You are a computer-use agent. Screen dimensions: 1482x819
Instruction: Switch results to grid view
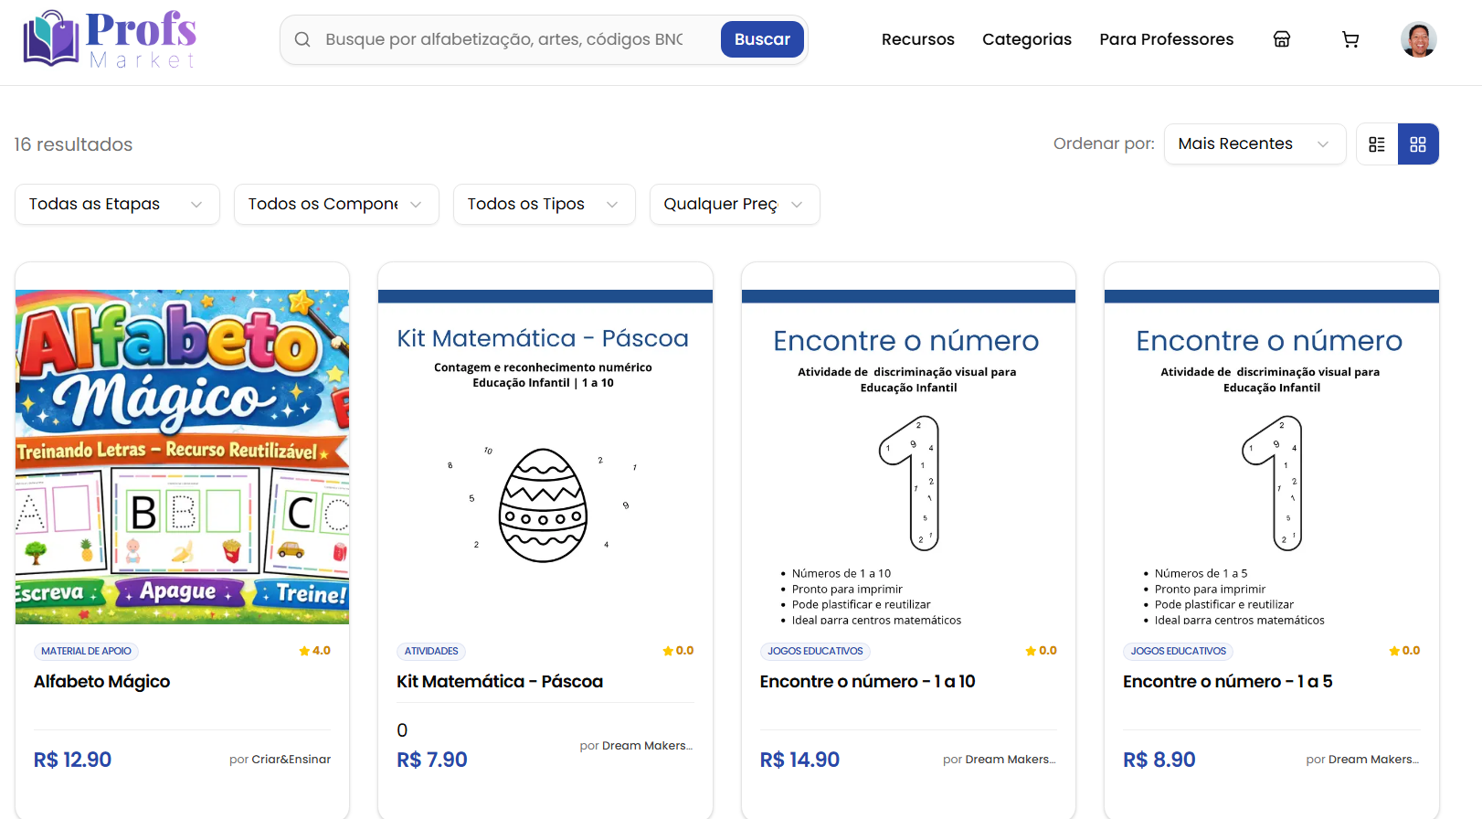point(1418,144)
